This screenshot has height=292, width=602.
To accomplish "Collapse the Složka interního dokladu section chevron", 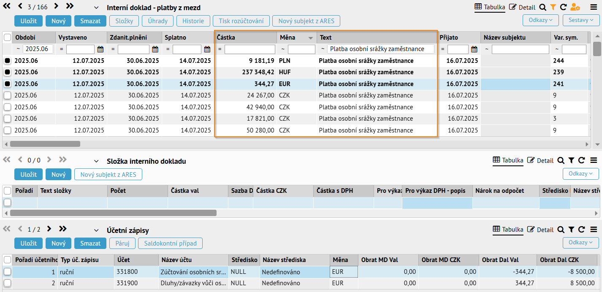I will point(96,161).
